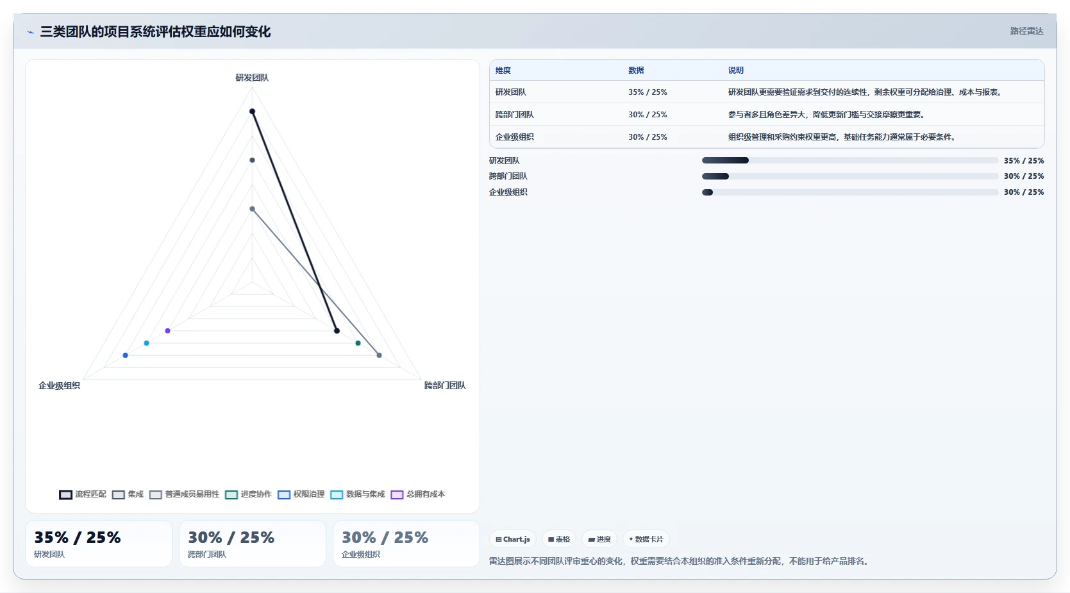Screen dimensions: 1070x593
Task: Select the 数据卡片 chip
Action: coord(646,539)
